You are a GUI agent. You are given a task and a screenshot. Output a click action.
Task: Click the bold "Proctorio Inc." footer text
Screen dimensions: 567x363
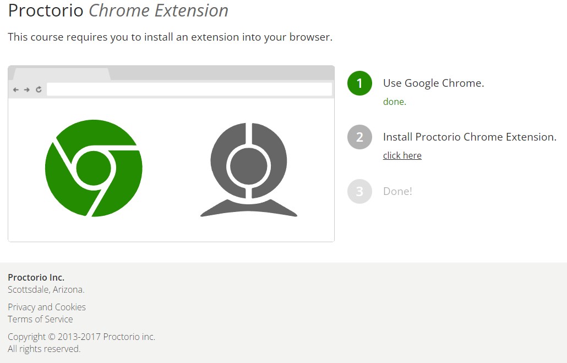pos(36,277)
